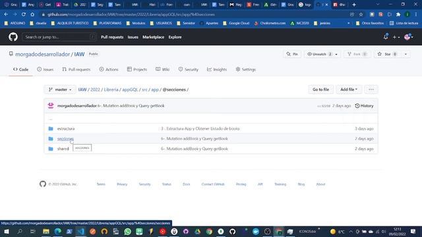
Task: Navigate to Libreria in breadcrumb path
Action: pyautogui.click(x=111, y=90)
